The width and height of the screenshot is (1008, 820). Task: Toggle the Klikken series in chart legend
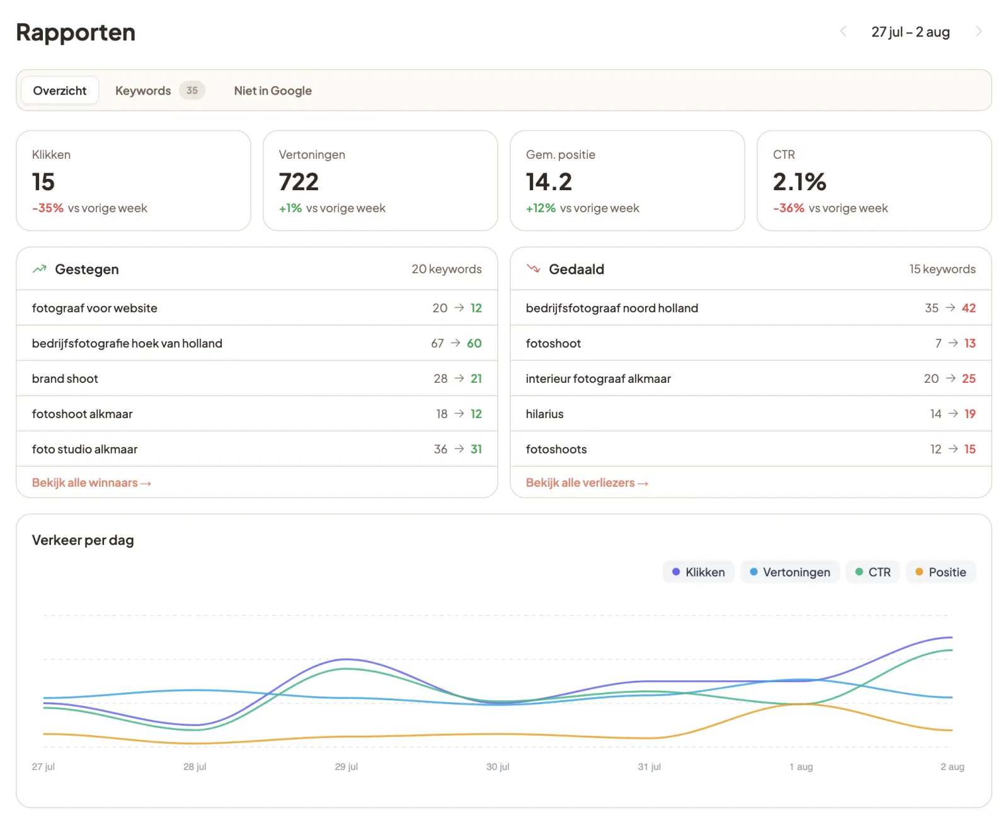coord(699,572)
